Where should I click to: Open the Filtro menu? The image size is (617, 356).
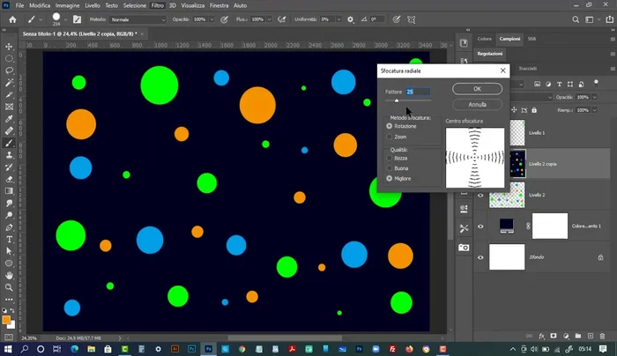pyautogui.click(x=157, y=5)
